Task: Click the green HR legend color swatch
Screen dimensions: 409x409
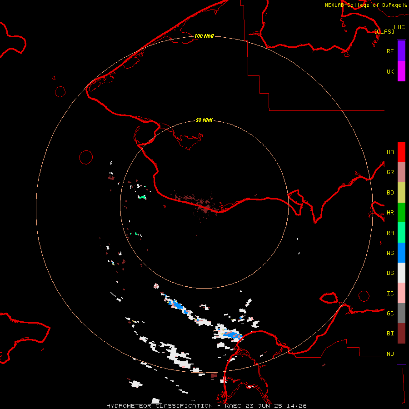Action: click(401, 213)
